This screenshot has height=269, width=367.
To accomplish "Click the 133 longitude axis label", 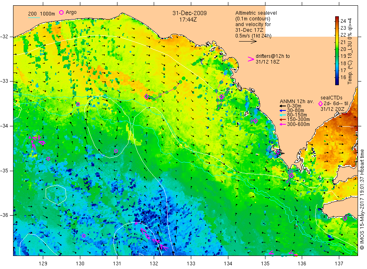I will 191,264.
